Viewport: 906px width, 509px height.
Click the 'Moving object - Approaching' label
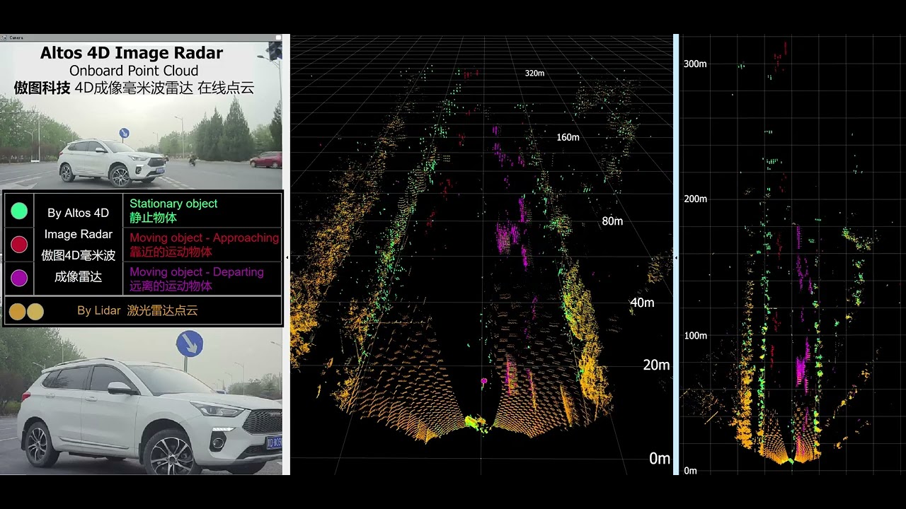(x=204, y=238)
